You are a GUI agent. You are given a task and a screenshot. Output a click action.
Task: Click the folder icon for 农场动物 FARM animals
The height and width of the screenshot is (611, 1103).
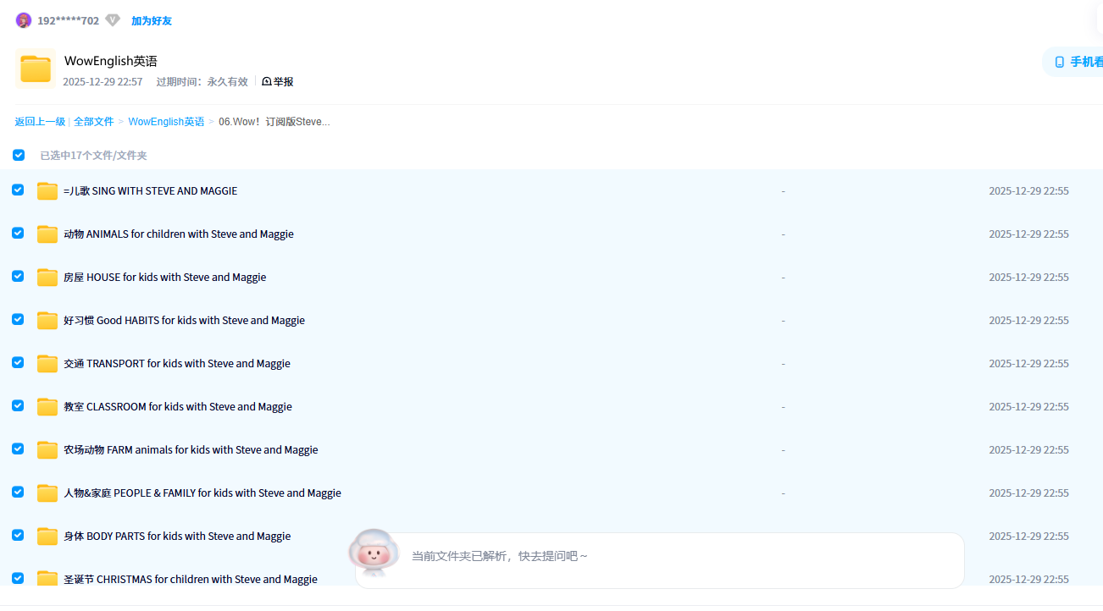[x=47, y=450]
